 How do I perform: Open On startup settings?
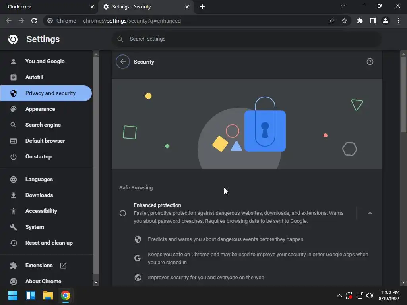click(x=46, y=156)
